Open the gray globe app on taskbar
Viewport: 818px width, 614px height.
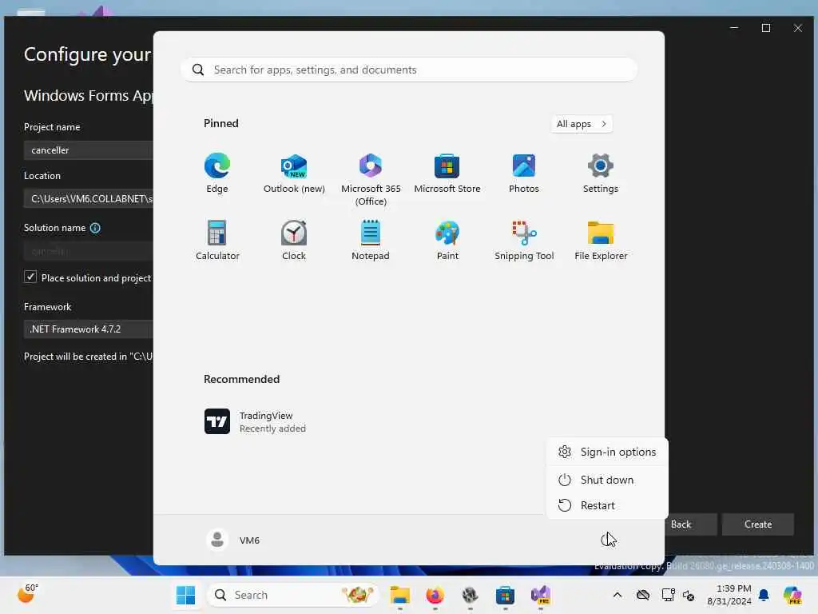pos(470,595)
